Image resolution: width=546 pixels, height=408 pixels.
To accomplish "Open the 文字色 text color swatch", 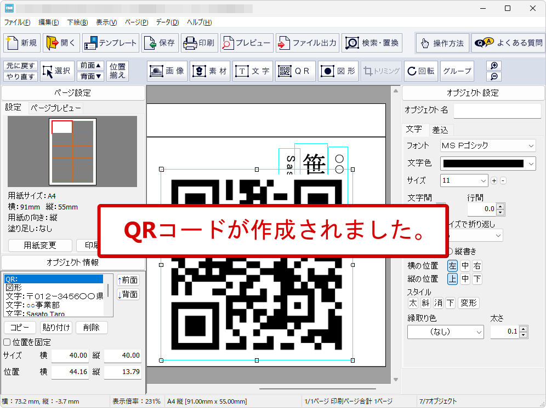I will point(487,164).
